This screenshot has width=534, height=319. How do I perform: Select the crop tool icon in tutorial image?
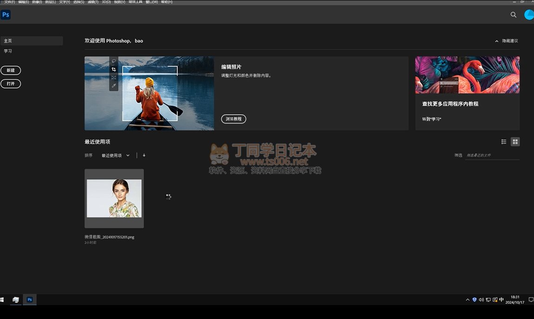[114, 69]
